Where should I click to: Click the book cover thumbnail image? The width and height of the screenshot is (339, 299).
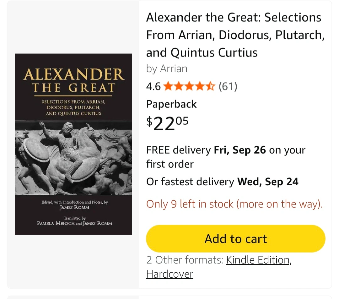pyautogui.click(x=73, y=144)
